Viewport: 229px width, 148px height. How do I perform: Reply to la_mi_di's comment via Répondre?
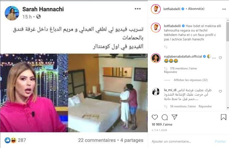(205, 106)
